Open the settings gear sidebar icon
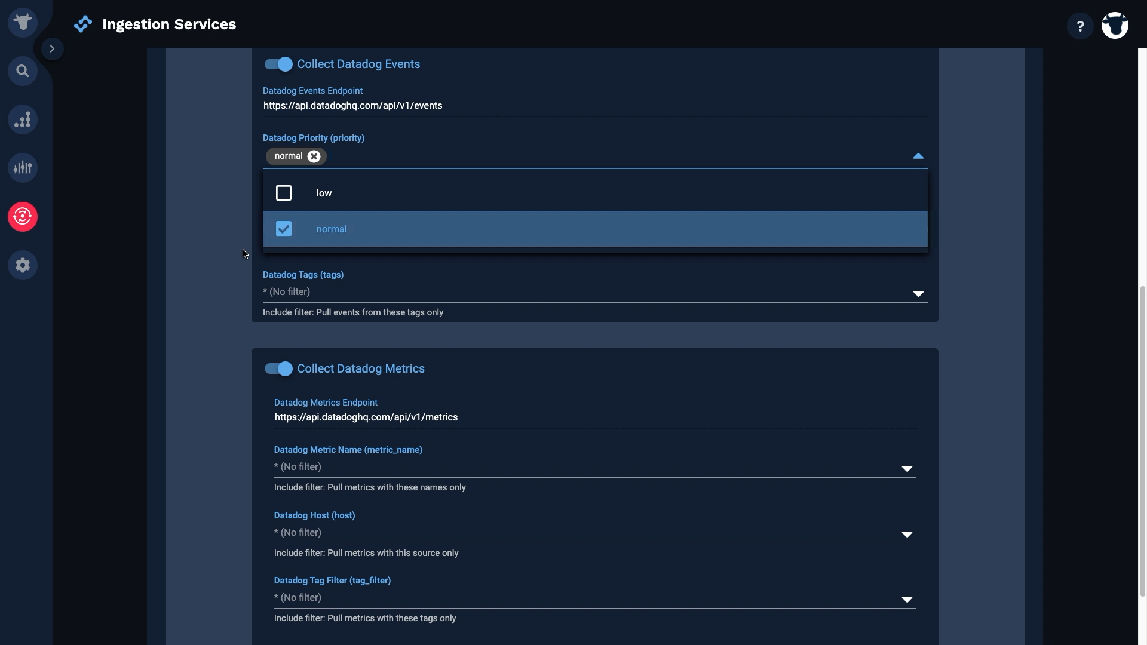The width and height of the screenshot is (1147, 645). pos(23,265)
